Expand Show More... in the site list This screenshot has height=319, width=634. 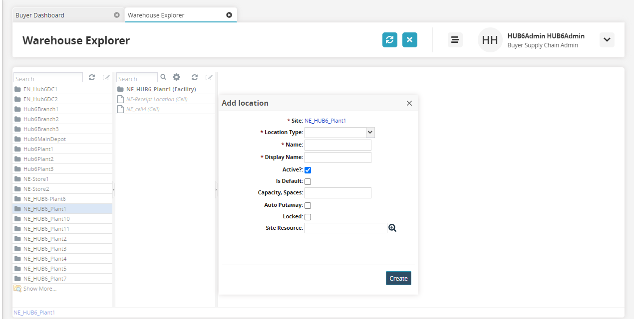pyautogui.click(x=39, y=289)
